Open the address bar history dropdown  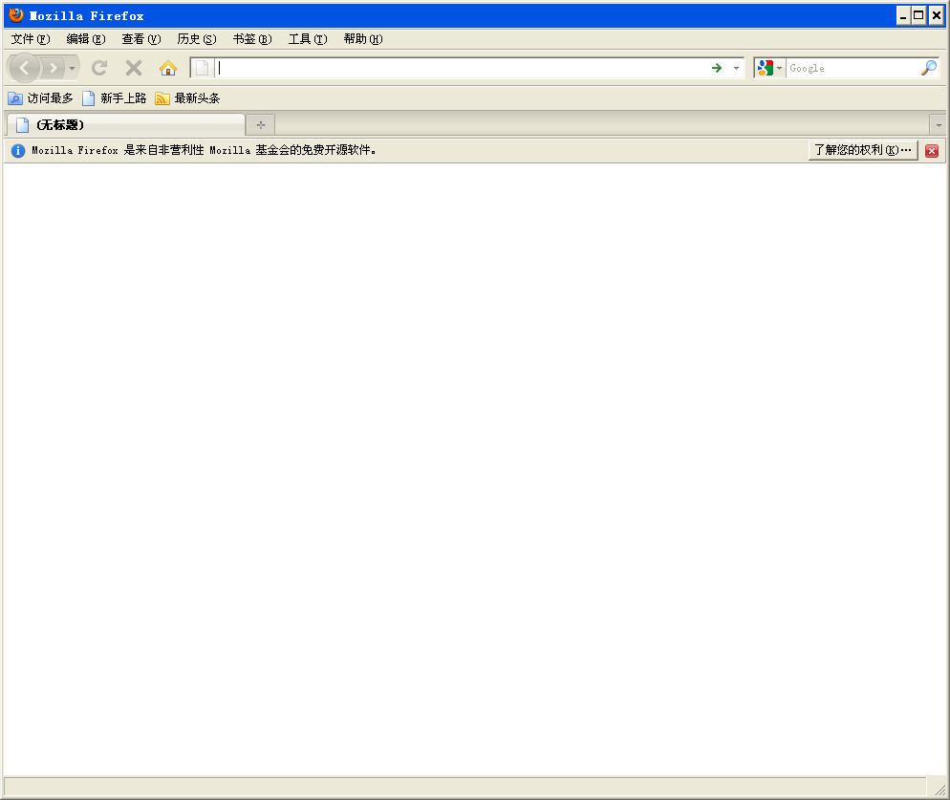pos(736,68)
